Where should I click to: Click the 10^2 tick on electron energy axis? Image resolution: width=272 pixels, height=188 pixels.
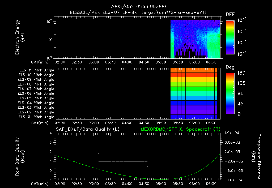click(49, 22)
